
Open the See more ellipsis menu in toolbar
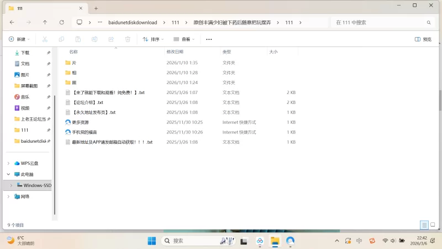209,39
